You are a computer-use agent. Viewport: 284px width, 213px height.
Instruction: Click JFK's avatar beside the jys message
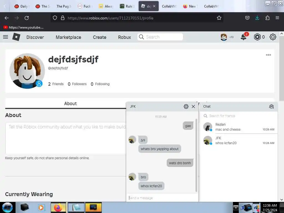pyautogui.click(x=132, y=140)
